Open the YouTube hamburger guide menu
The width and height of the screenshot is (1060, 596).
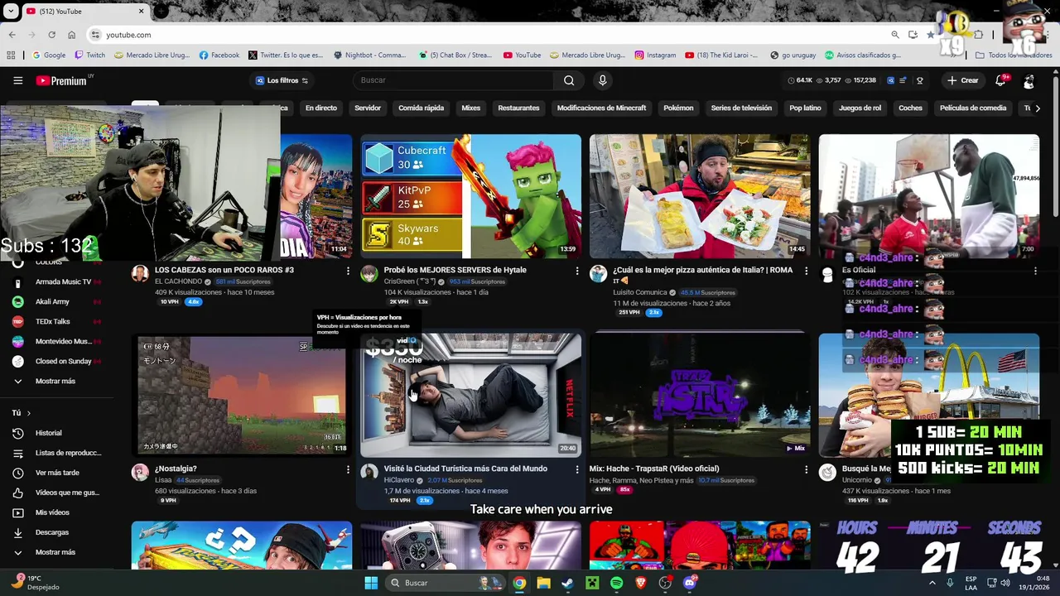(17, 80)
